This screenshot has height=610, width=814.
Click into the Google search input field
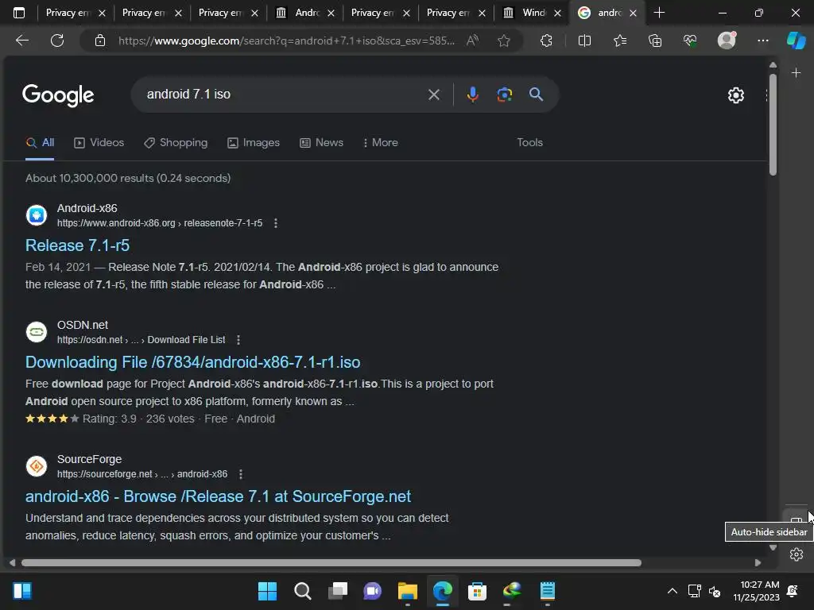coord(281,95)
